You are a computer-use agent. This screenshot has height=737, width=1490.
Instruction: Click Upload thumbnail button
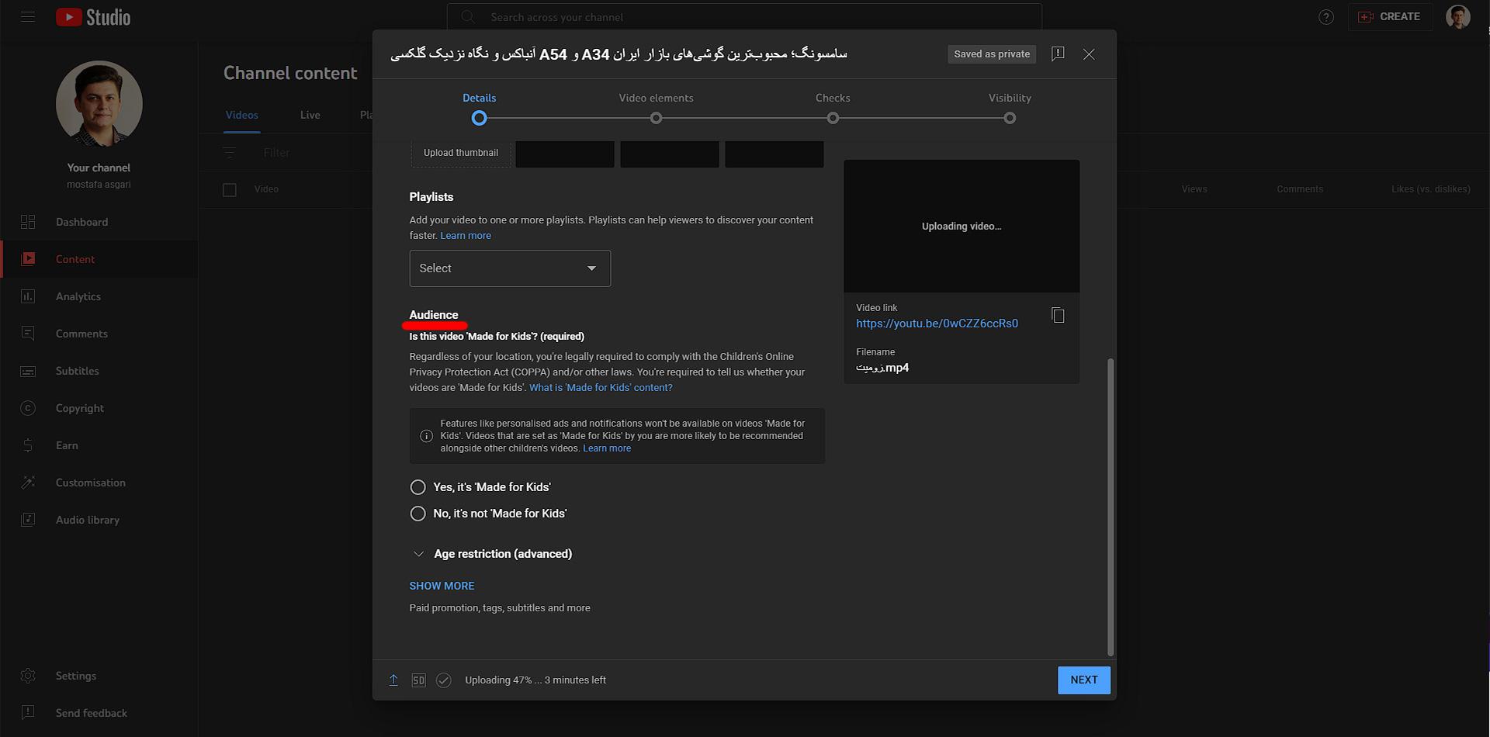tap(461, 153)
